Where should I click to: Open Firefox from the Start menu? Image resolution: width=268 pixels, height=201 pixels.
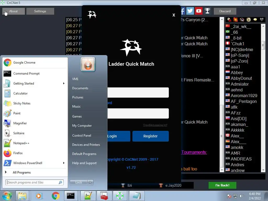(x=35, y=153)
